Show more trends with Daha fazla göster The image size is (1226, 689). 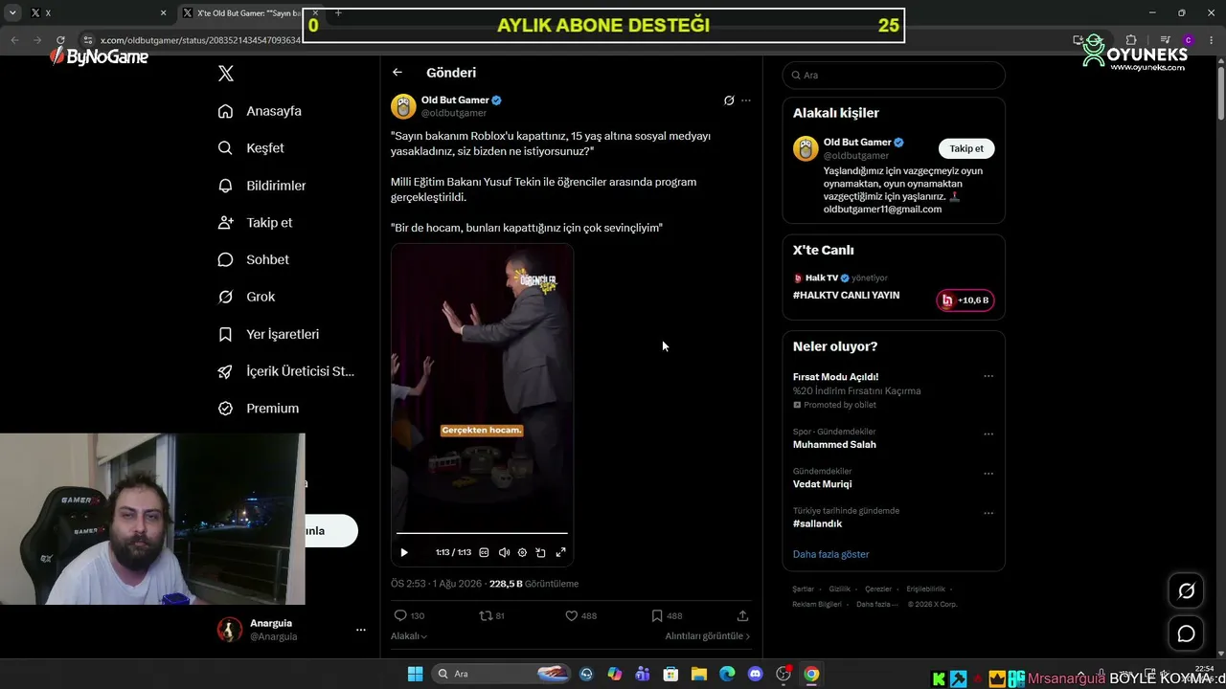831,554
